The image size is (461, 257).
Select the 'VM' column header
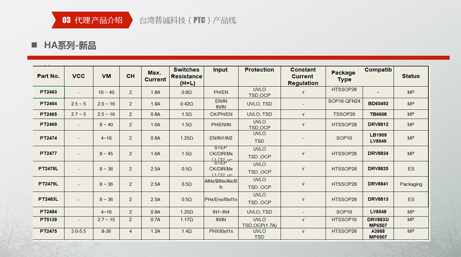(106, 76)
